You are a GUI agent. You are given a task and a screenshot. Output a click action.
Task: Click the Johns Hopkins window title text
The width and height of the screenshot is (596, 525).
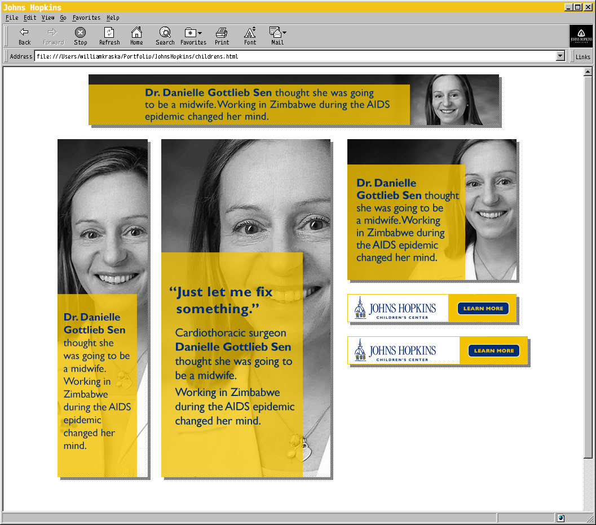coord(32,7)
